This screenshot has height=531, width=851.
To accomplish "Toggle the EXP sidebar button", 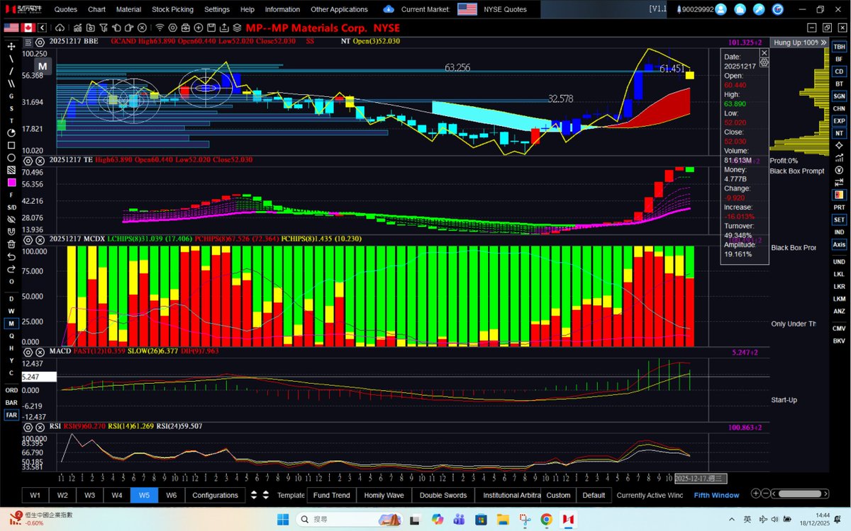I will click(x=839, y=121).
